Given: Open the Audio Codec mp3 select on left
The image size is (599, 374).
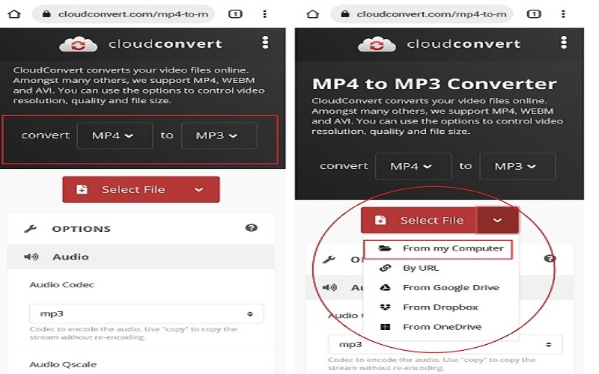Looking at the screenshot, I should (146, 313).
